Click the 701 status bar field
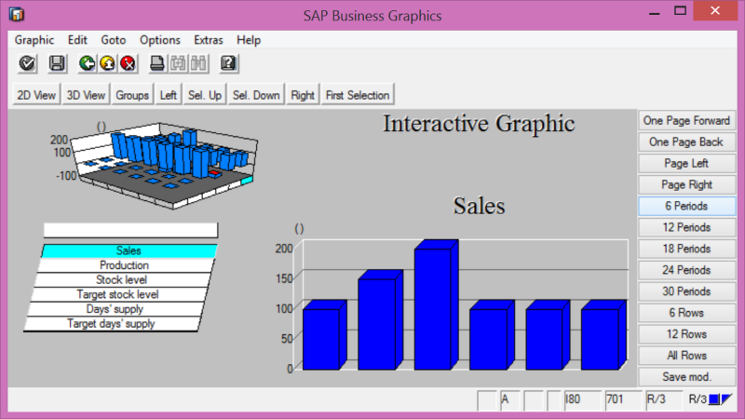The width and height of the screenshot is (745, 419). (624, 399)
